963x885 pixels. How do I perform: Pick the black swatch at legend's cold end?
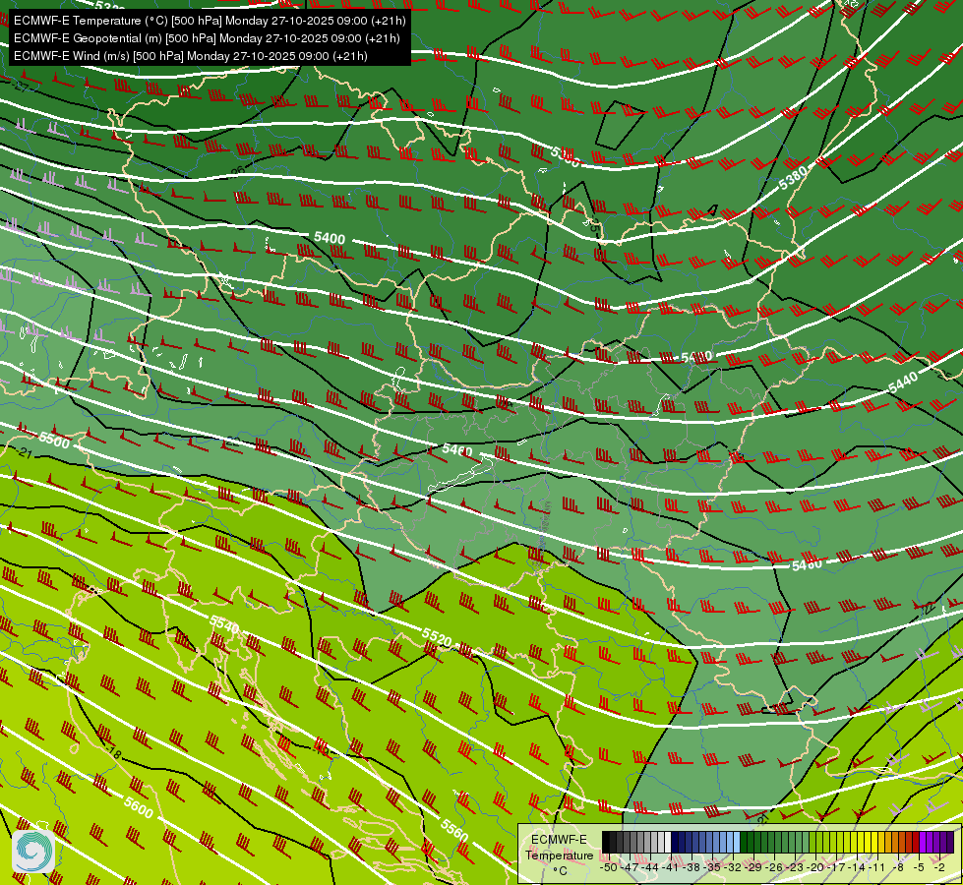[x=606, y=842]
